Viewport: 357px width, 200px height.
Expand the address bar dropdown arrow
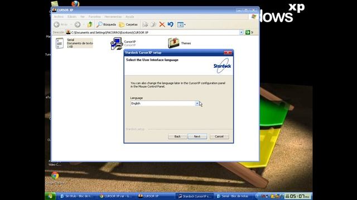pos(242,33)
